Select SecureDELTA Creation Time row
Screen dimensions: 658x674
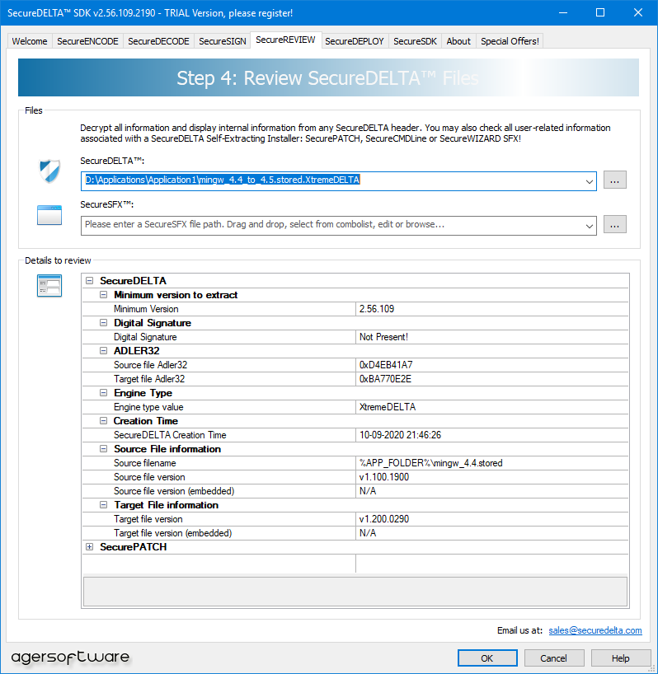click(x=355, y=435)
